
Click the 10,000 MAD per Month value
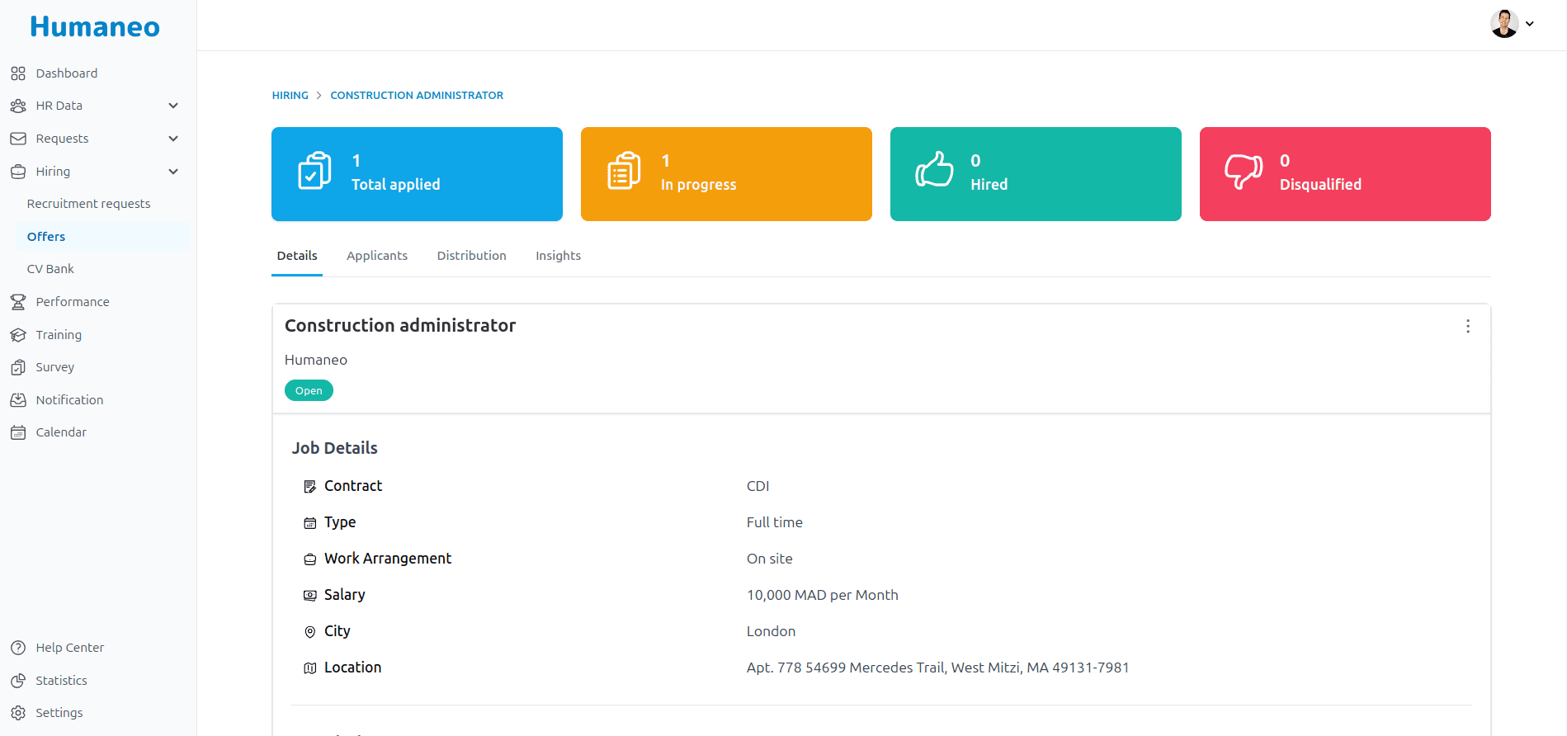pyautogui.click(x=823, y=596)
